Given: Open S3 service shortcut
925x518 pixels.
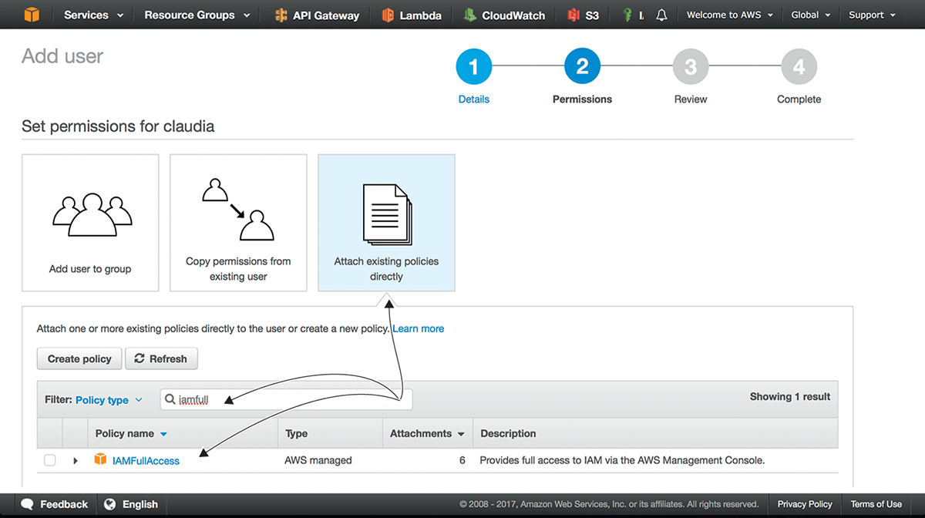Looking at the screenshot, I should (x=584, y=15).
